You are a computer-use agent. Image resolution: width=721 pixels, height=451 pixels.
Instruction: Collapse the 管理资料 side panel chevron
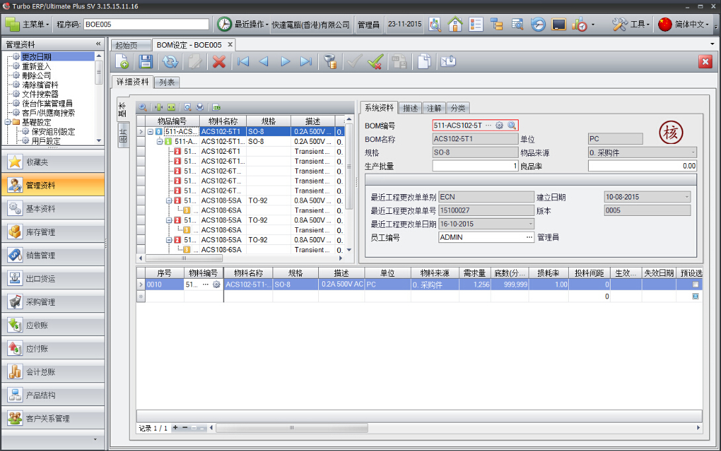coord(98,44)
